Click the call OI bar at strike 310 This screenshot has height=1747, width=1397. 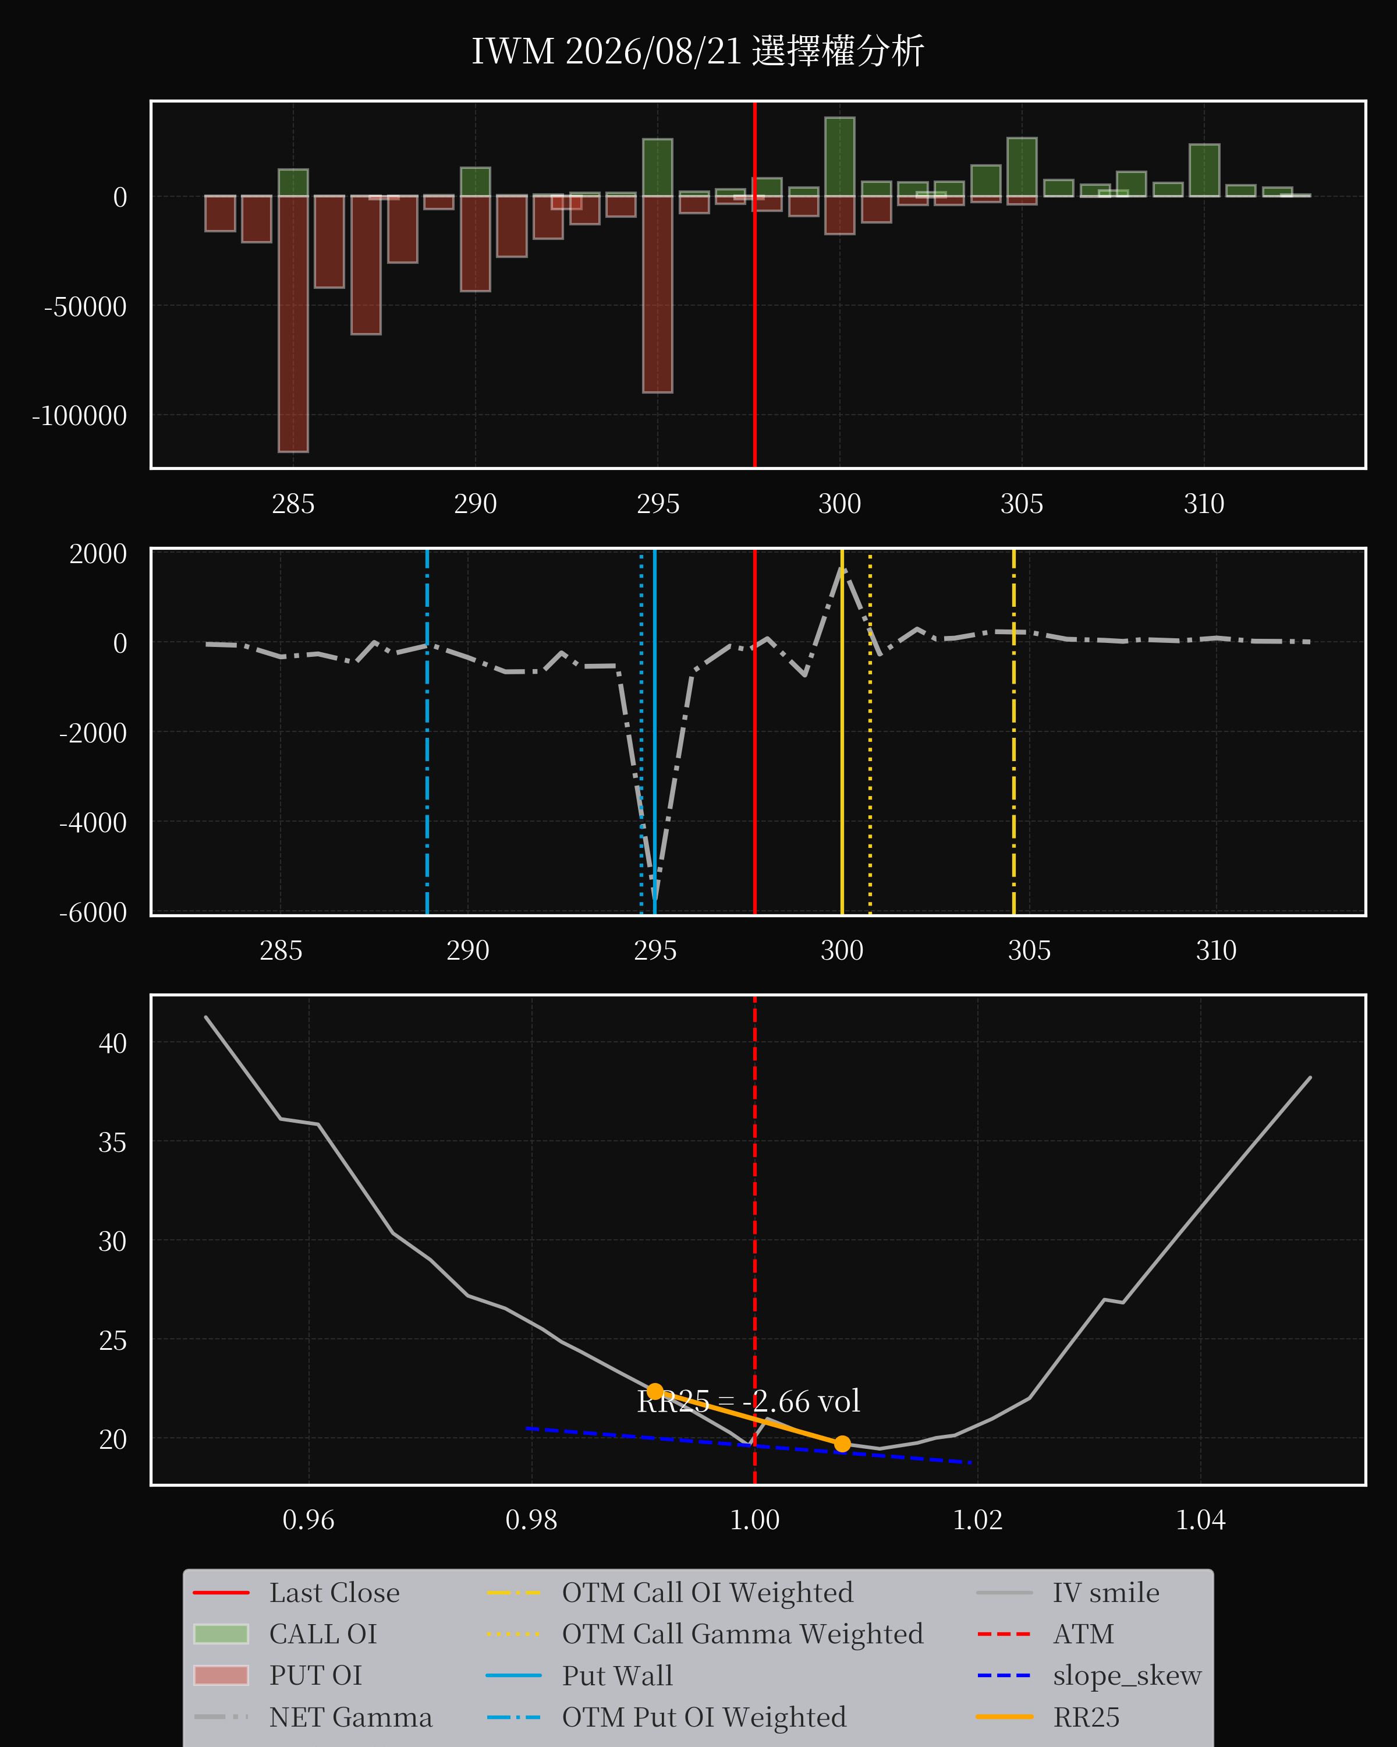coord(1204,170)
